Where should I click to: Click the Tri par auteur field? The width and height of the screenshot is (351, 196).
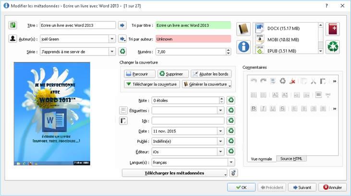tap(193, 39)
